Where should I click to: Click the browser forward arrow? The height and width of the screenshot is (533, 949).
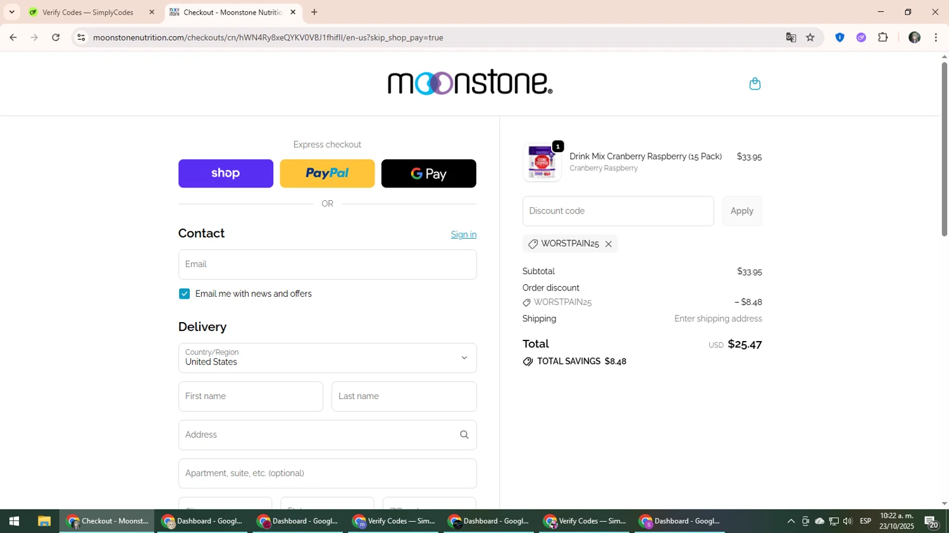click(34, 37)
